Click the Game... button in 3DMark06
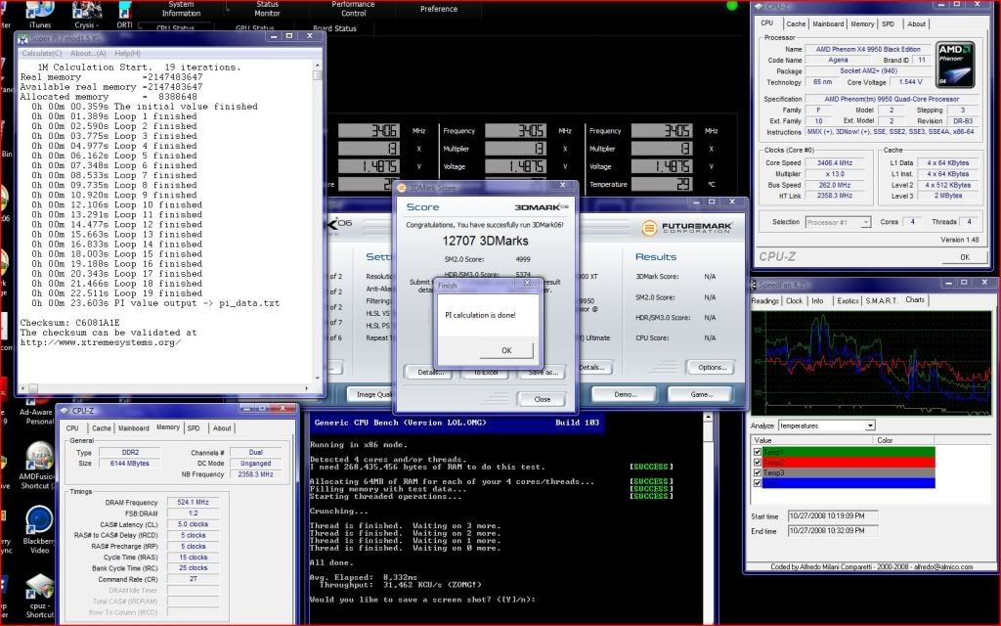Image resolution: width=1001 pixels, height=626 pixels. (x=700, y=394)
